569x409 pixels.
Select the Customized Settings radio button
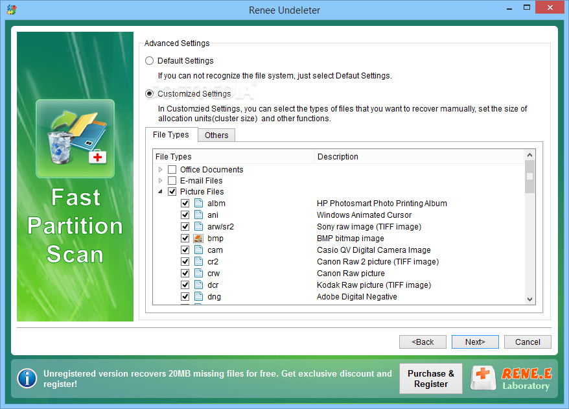click(x=149, y=93)
